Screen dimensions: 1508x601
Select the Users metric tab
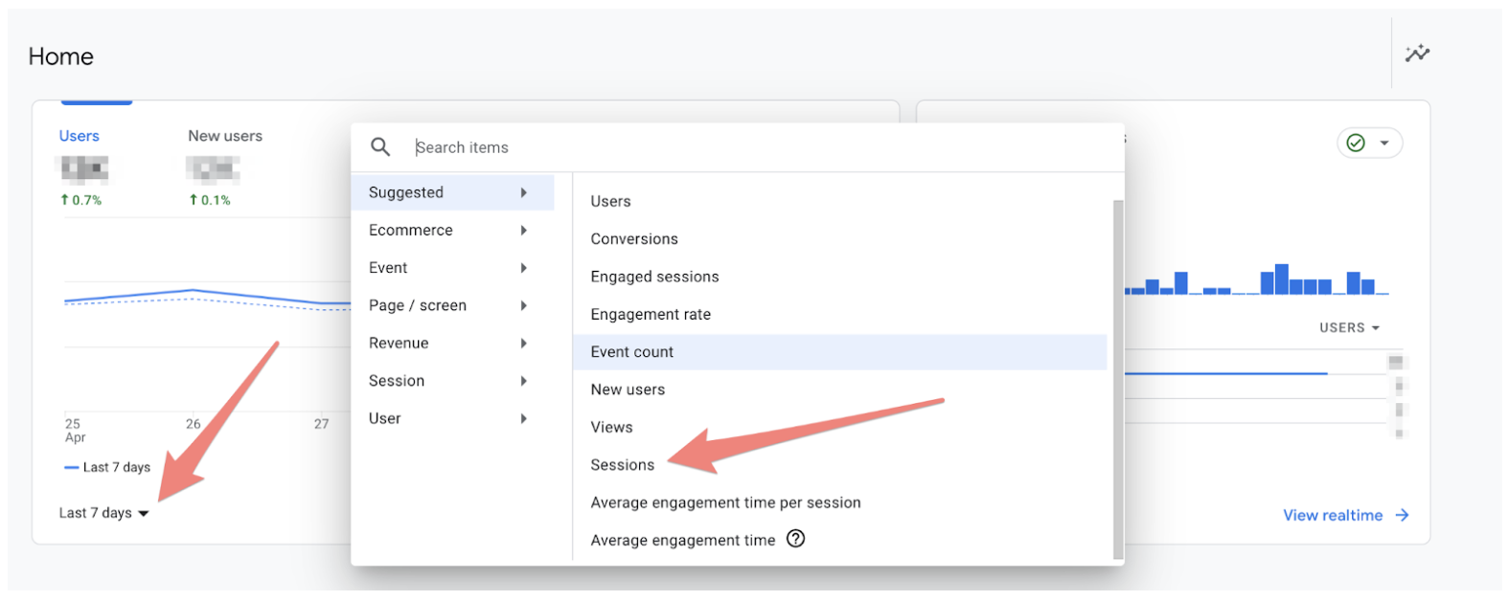[x=80, y=136]
